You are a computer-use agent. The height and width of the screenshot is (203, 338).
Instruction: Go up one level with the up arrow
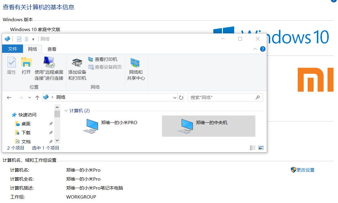pos(37,98)
